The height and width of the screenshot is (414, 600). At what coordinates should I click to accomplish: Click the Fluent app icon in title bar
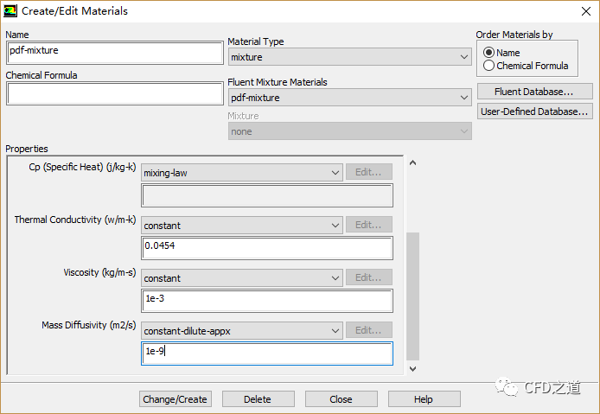10,11
